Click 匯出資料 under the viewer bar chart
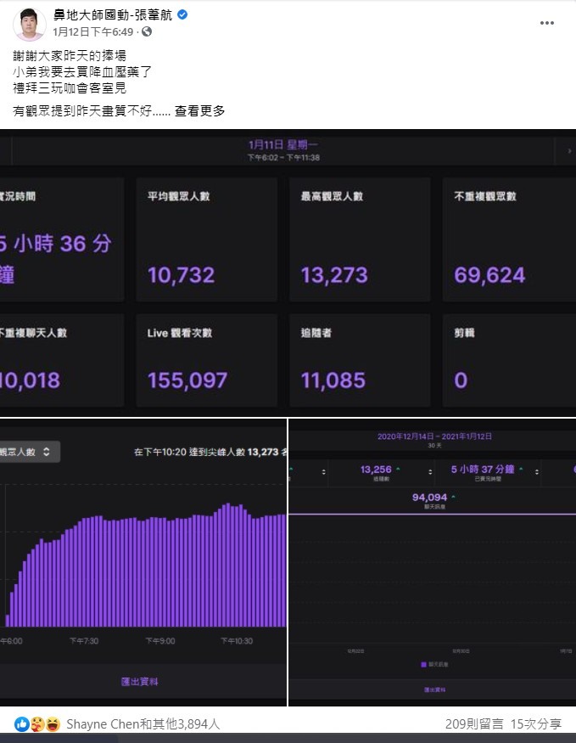Screen dimensions: 576x743 139,681
